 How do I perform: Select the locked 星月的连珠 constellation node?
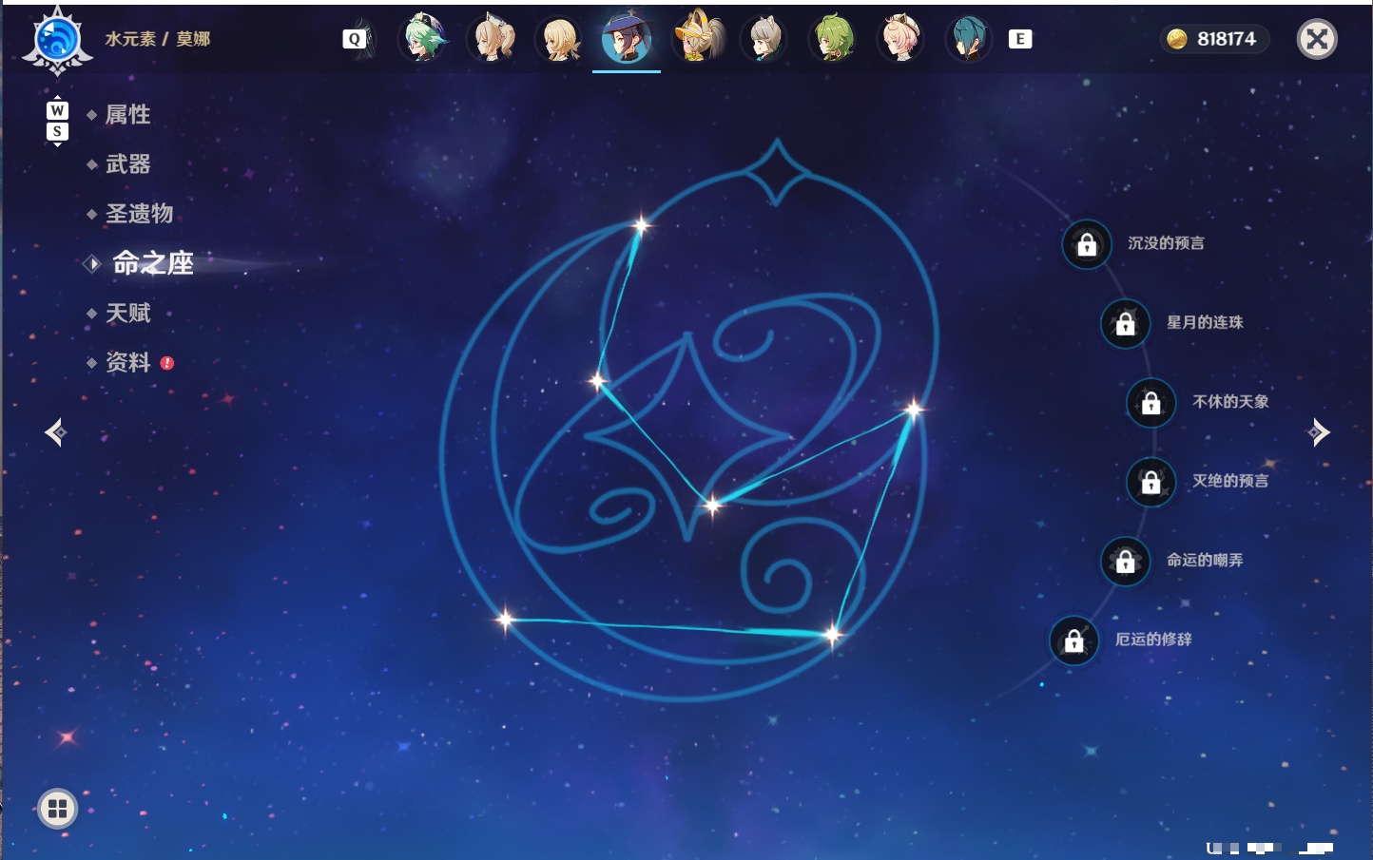point(1125,323)
